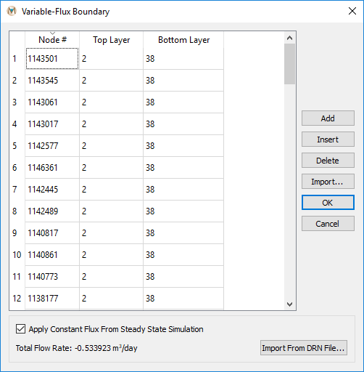Click the Cancel button

coord(328,224)
